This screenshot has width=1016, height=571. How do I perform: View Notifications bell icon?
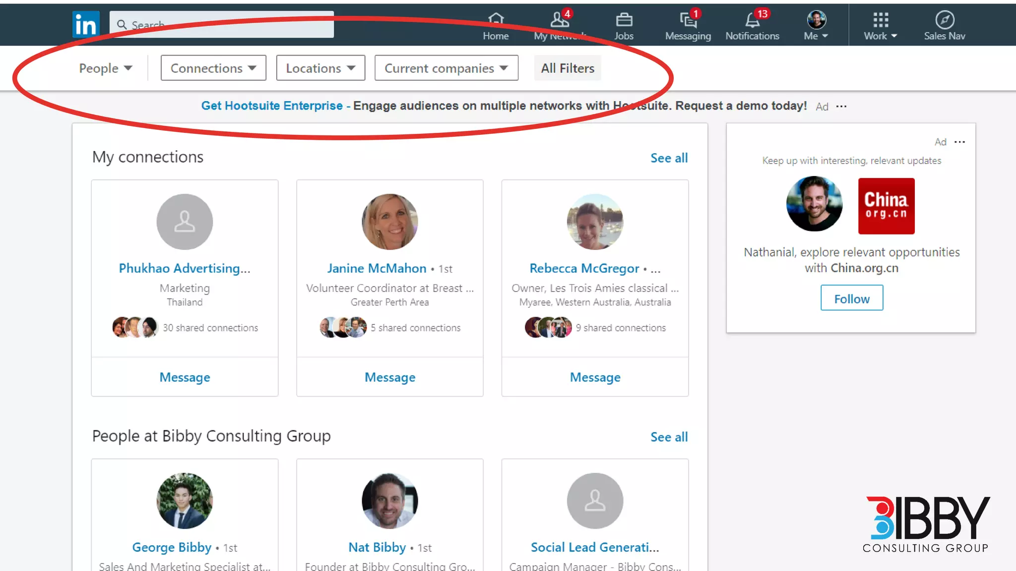(x=752, y=20)
